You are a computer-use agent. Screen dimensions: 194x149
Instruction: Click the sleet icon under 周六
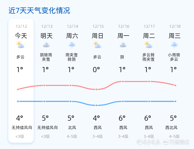(x=72, y=45)
